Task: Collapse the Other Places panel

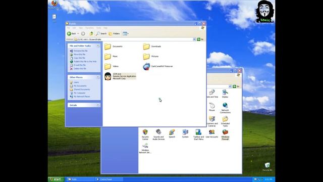Action: (98, 77)
